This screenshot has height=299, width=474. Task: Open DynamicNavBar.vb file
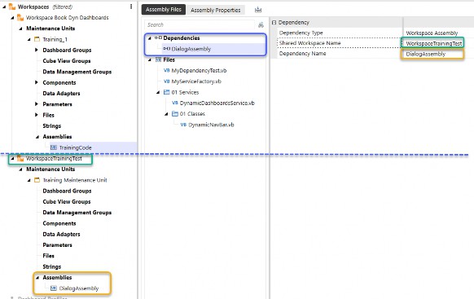(211, 125)
